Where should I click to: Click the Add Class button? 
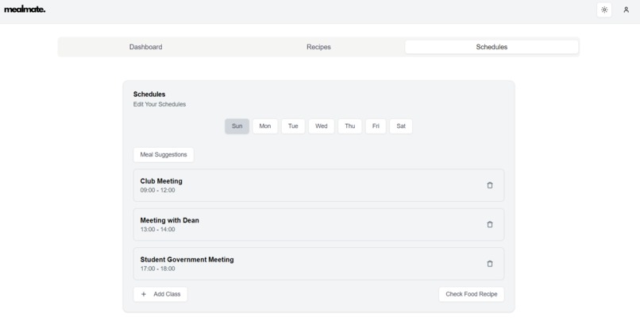coord(160,294)
